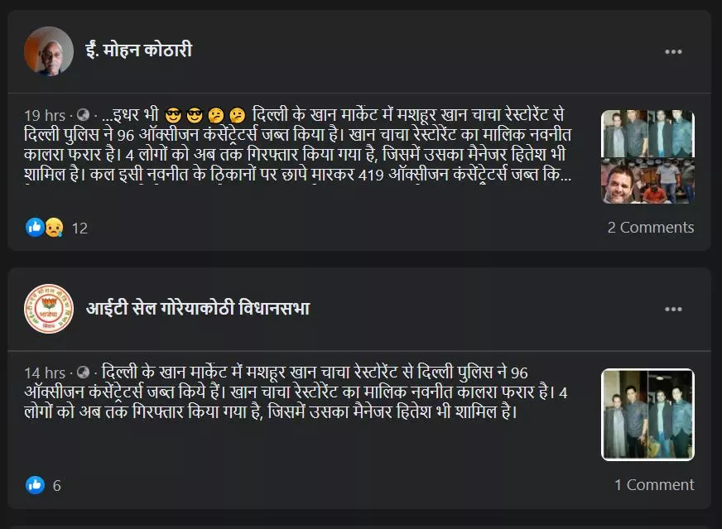Open the three-dots menu on the IT Cell post
Screen dimensions: 722x529
pos(672,309)
